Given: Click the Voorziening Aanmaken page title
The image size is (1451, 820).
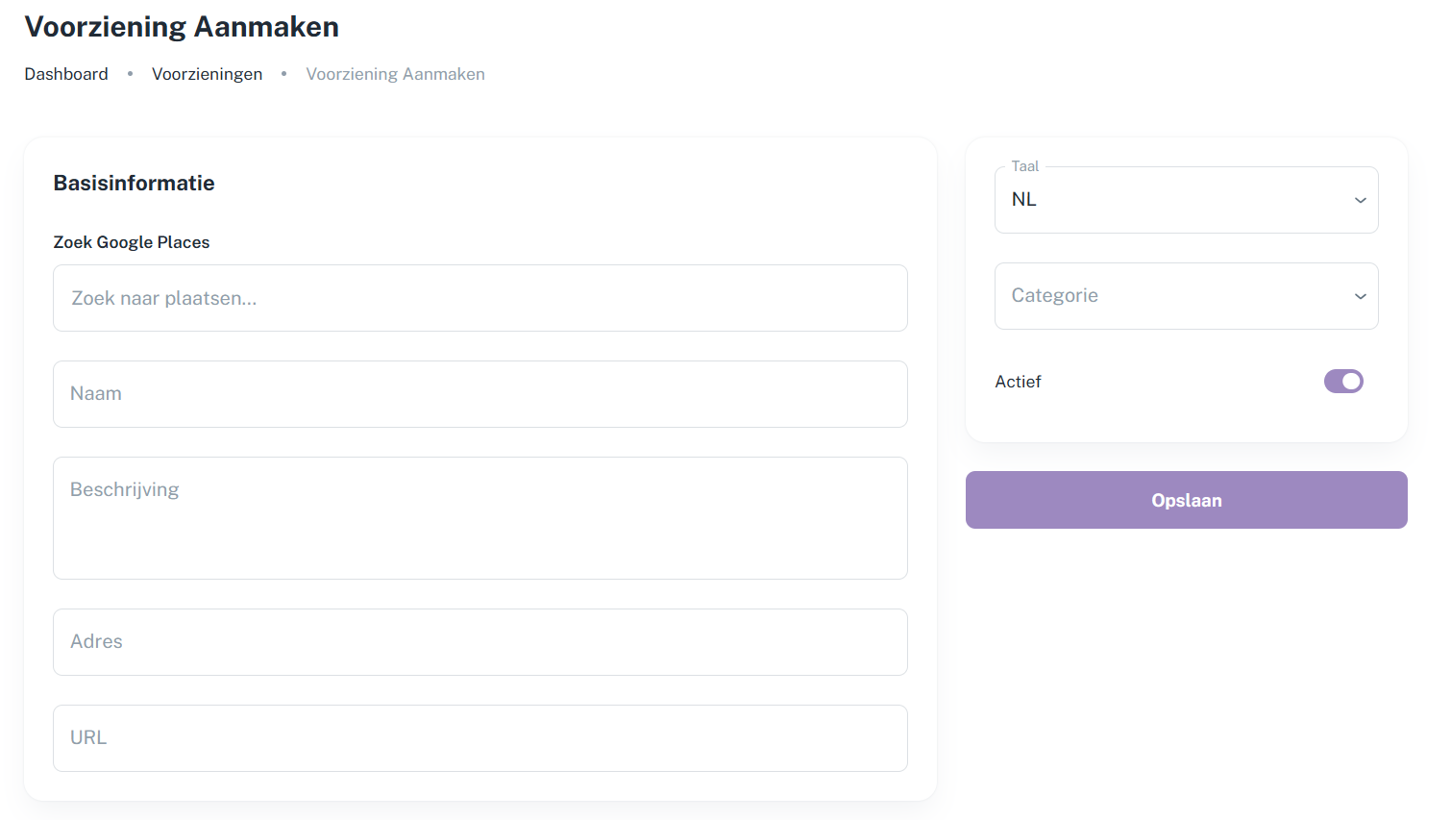Looking at the screenshot, I should pos(182,27).
